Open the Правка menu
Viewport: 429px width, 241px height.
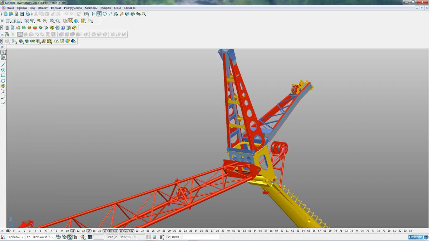[22, 8]
